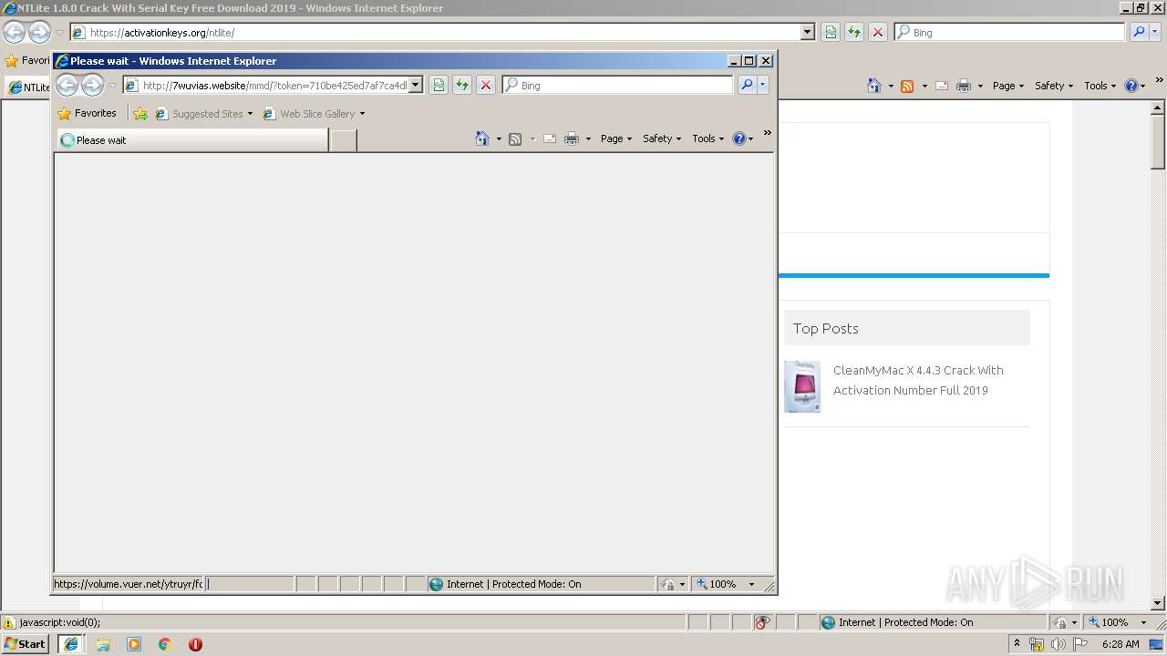Refresh the main NTLite page
The width and height of the screenshot is (1167, 656).
(854, 32)
